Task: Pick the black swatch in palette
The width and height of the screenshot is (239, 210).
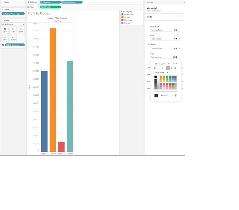Action: pos(155,77)
